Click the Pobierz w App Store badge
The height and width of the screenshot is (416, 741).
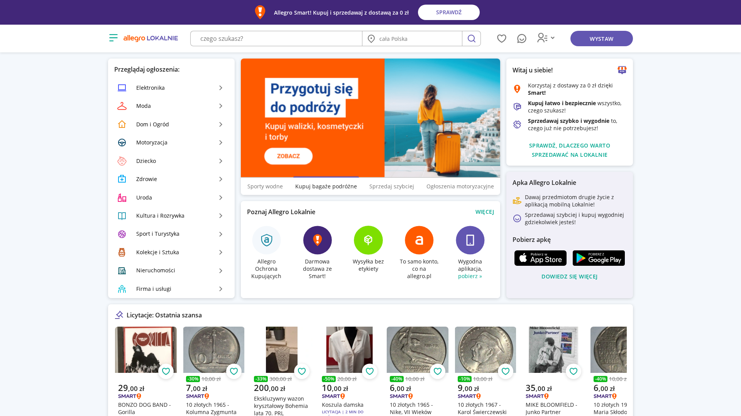[540, 258]
